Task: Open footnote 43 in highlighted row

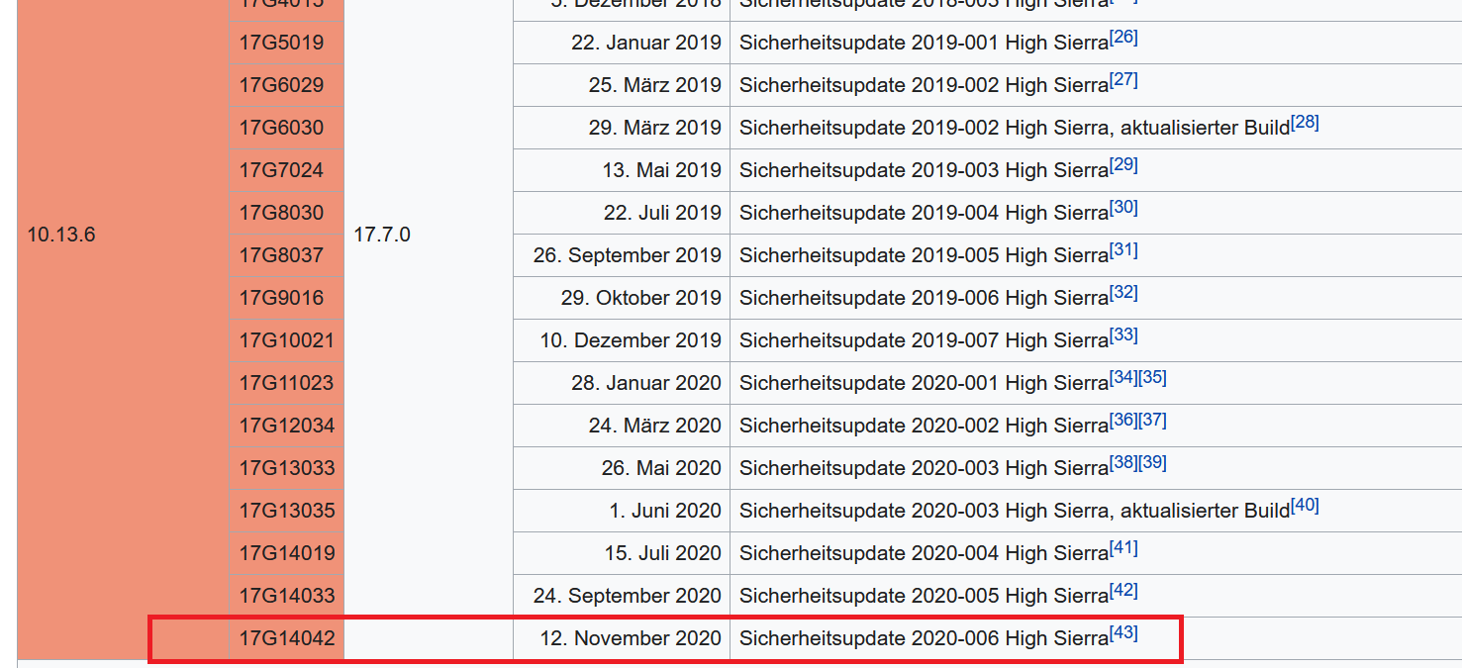Action: 1123,633
